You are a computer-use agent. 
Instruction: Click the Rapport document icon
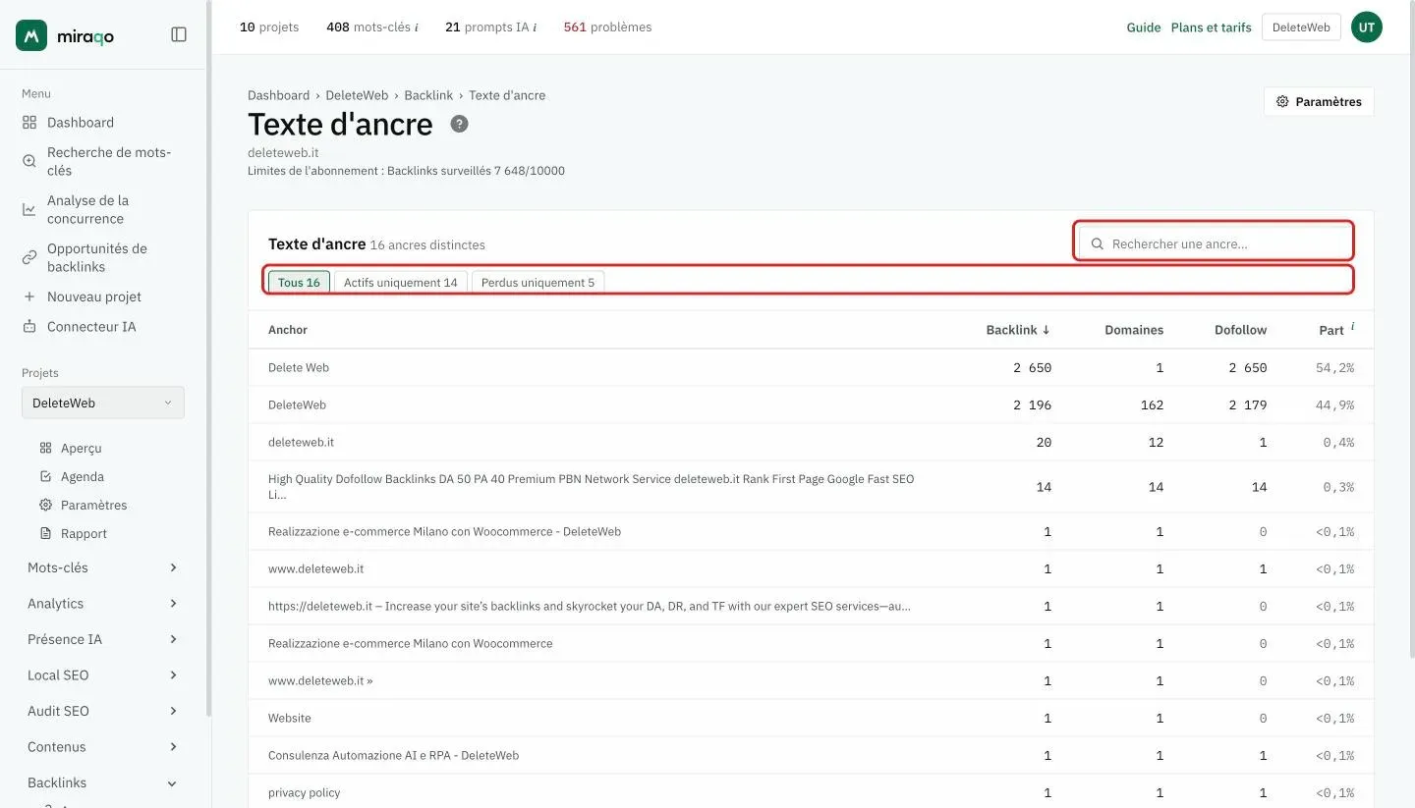(x=45, y=533)
